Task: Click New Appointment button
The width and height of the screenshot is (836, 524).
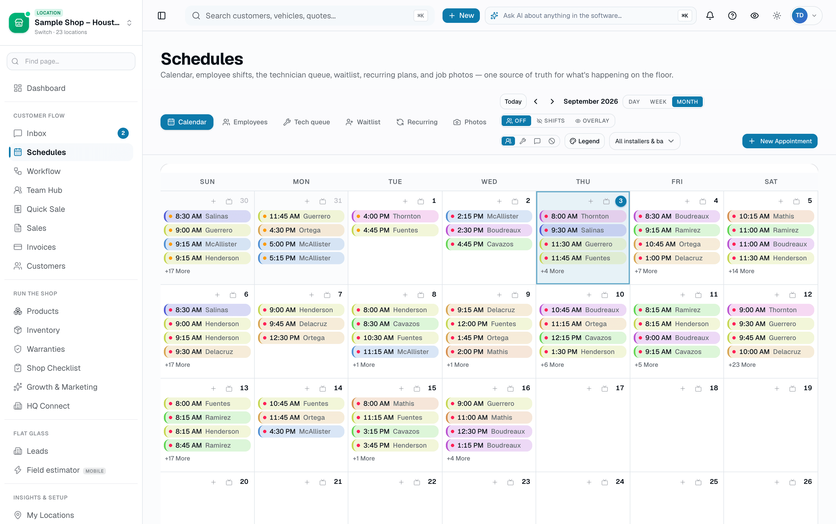Action: click(x=779, y=141)
